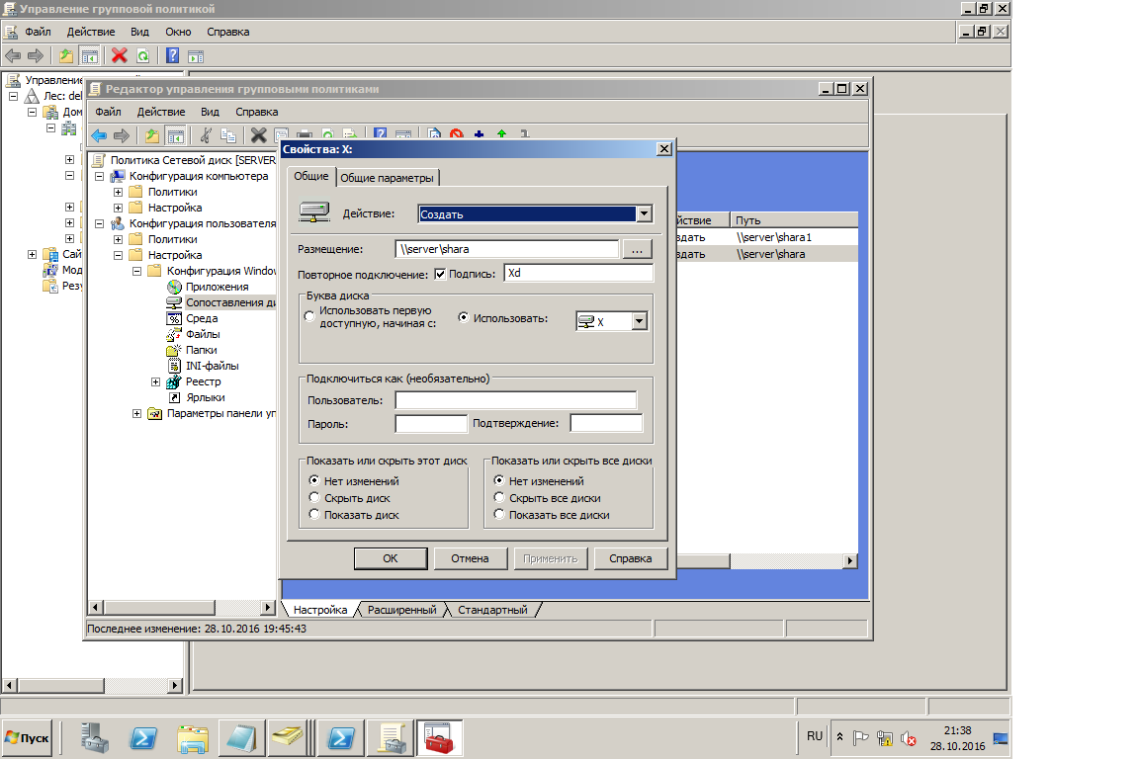Select the Реестр node icon

(174, 382)
